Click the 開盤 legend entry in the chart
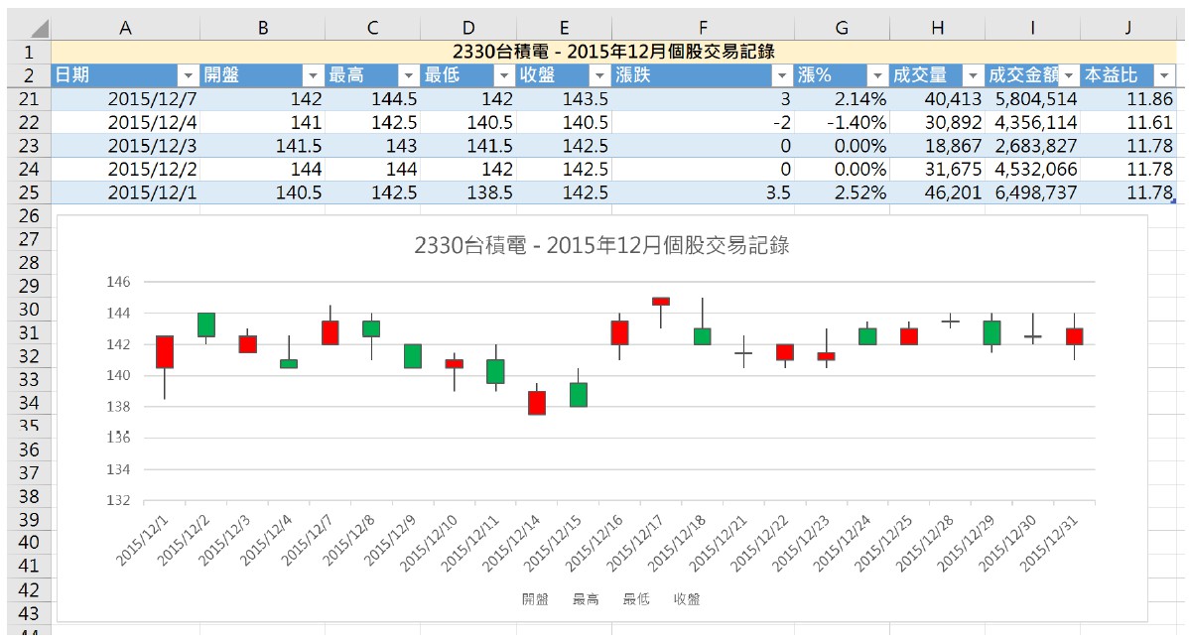Viewport: 1189px width, 642px height. [x=535, y=599]
